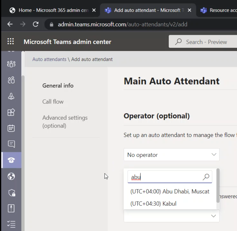
Task: Click Microsoft Teams admin center title
Action: click(67, 42)
